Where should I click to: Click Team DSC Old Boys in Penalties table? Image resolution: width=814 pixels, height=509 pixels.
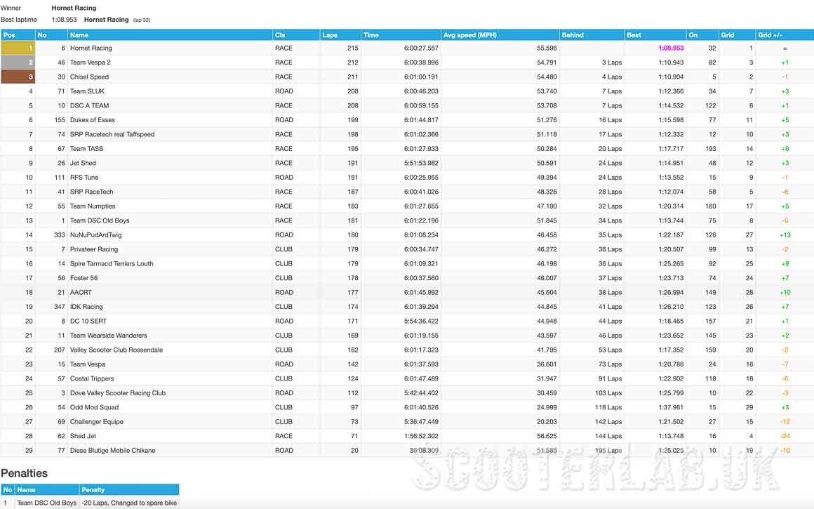click(x=47, y=503)
